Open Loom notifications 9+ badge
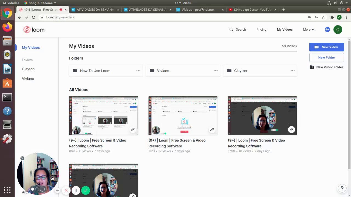 (327, 30)
